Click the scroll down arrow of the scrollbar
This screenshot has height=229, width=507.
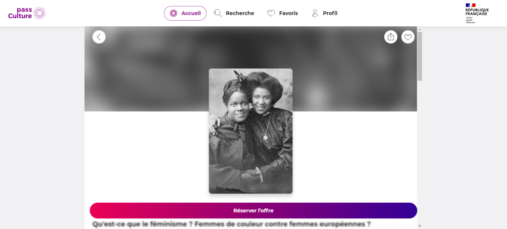tap(420, 226)
